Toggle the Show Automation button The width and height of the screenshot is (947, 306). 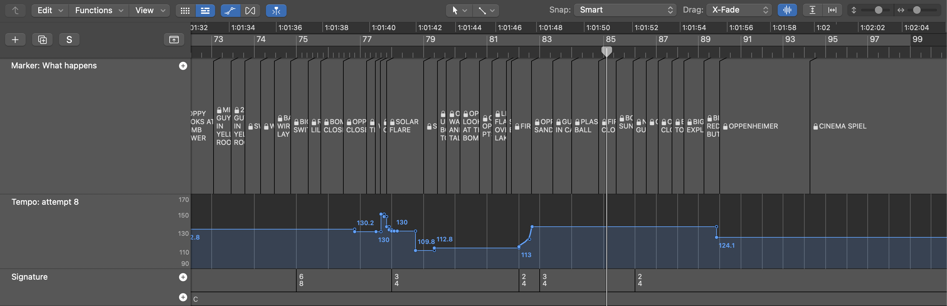(230, 11)
